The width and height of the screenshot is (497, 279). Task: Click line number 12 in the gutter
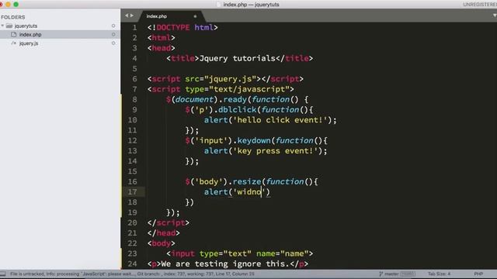click(x=132, y=140)
